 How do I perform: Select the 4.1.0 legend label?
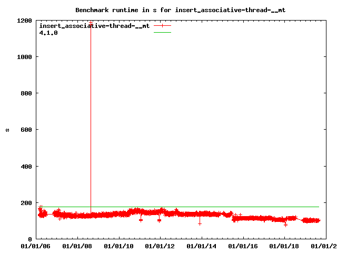[48, 33]
